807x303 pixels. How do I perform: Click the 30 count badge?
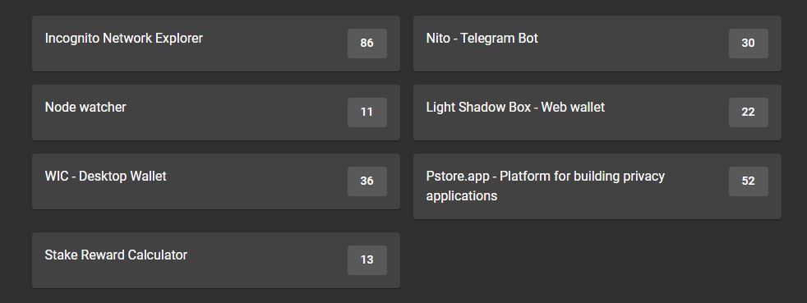pyautogui.click(x=749, y=44)
